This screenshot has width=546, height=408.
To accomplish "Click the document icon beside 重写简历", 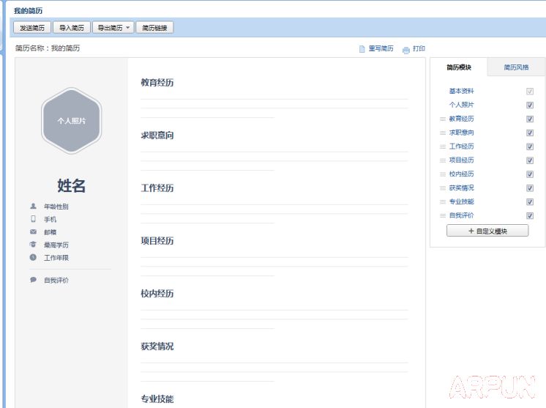I will coord(362,49).
